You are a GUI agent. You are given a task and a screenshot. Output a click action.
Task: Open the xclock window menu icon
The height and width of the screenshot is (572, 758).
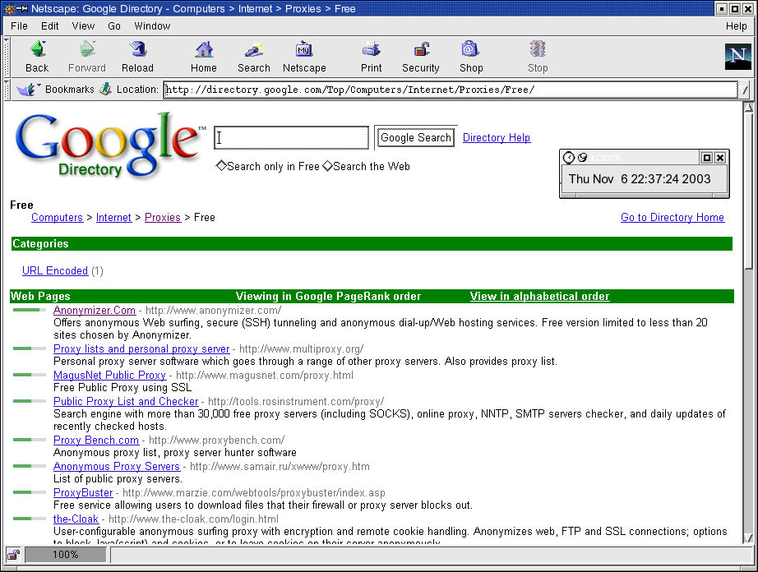pyautogui.click(x=569, y=158)
